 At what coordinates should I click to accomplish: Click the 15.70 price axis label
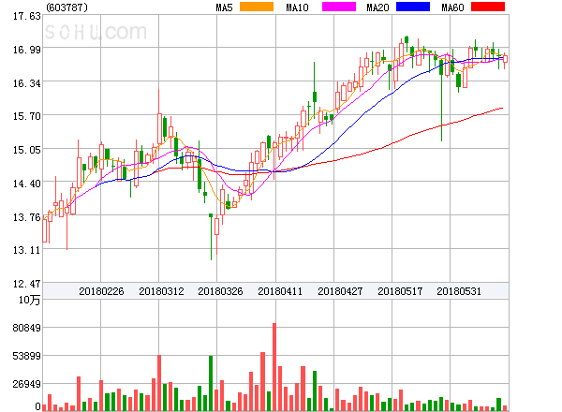coord(27,116)
